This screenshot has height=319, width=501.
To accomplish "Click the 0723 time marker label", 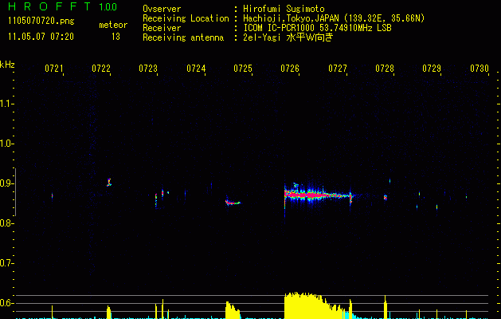I will (x=148, y=69).
